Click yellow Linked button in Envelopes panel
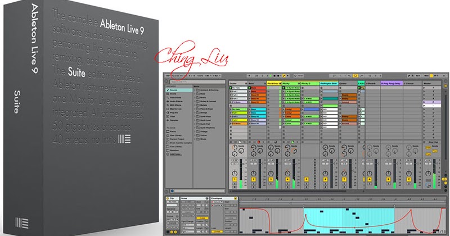450x236 pixels. coord(217,232)
